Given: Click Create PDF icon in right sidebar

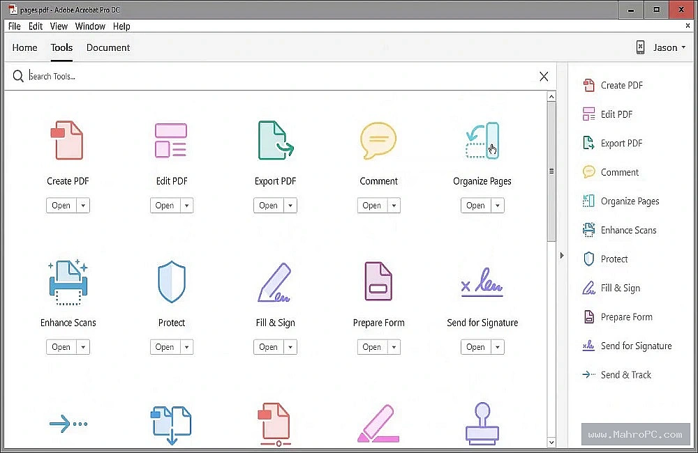Looking at the screenshot, I should click(589, 85).
